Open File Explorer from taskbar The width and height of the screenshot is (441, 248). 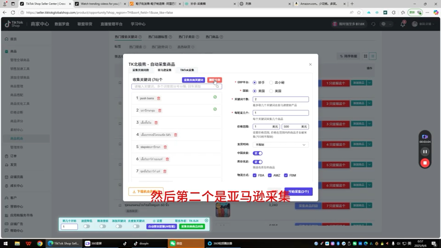pos(17,243)
